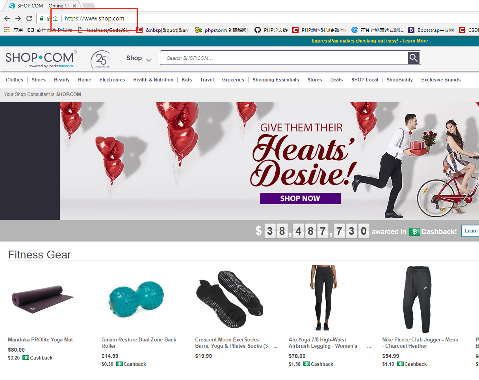Open the GitHub PHP分页器 bookmark
This screenshot has width=479, height=380.
click(x=271, y=30)
